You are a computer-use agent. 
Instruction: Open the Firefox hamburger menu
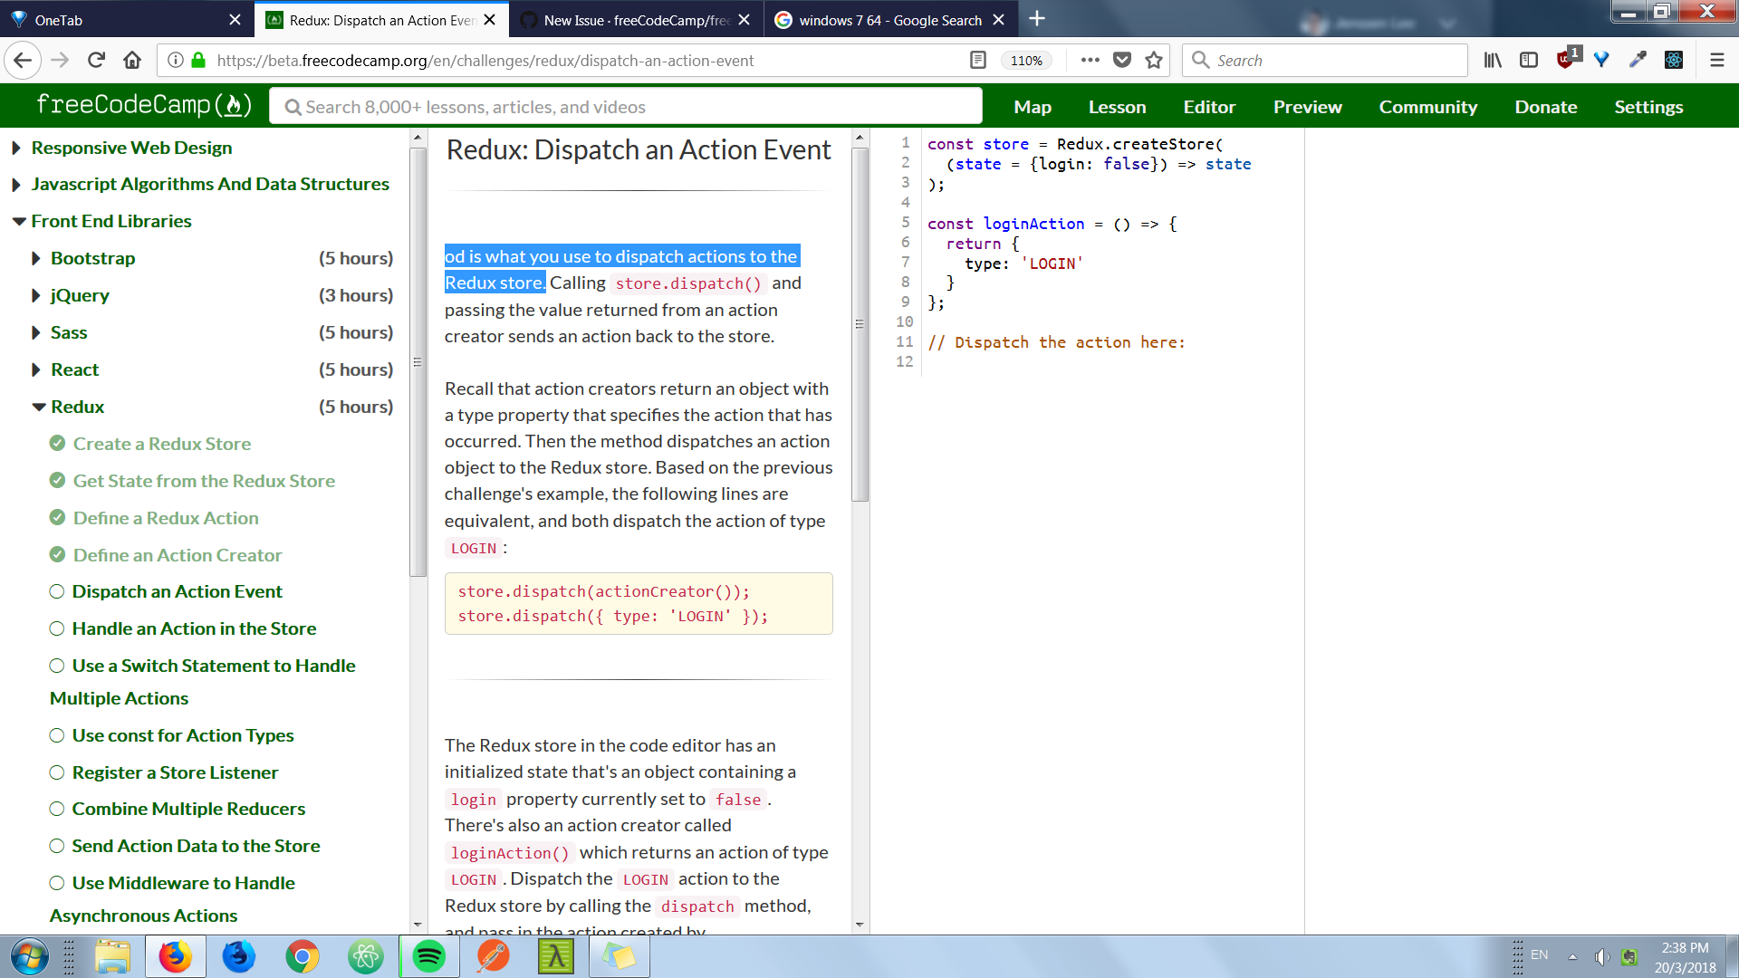[x=1717, y=60]
